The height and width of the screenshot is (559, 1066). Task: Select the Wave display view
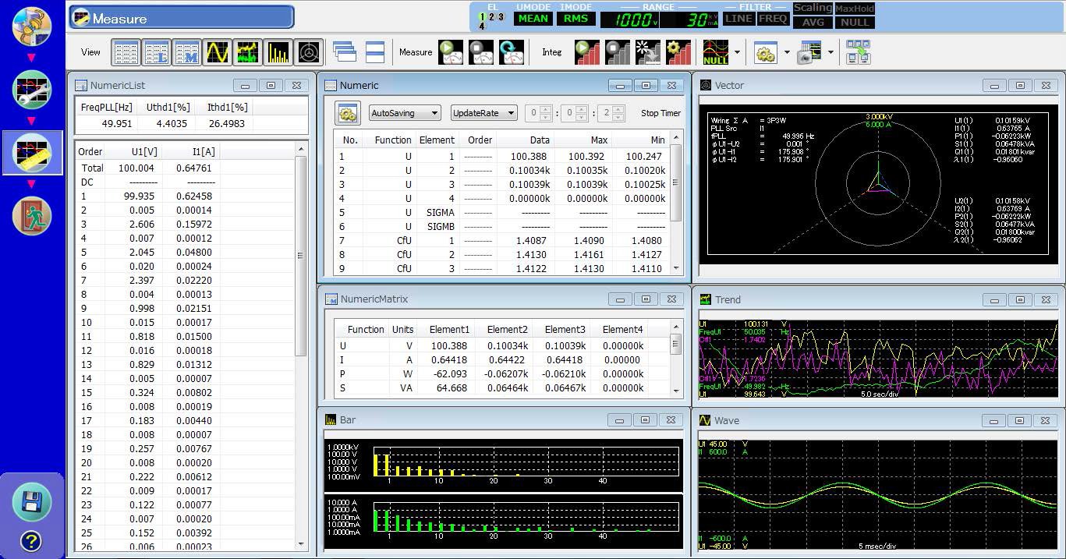coord(217,52)
